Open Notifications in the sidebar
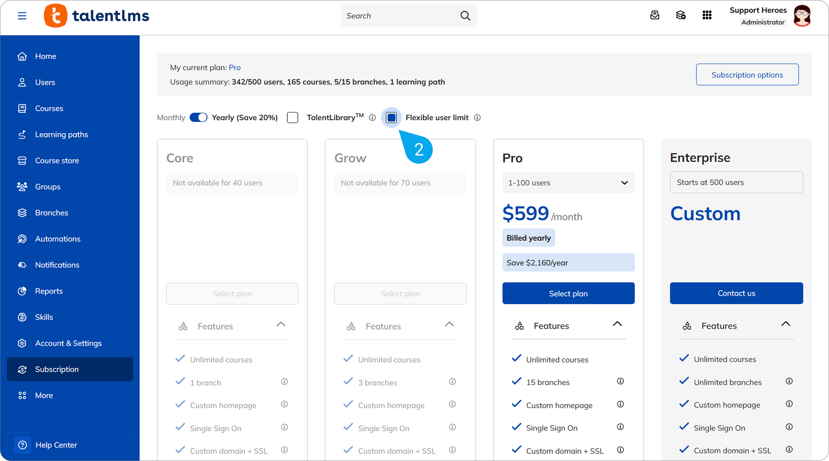This screenshot has height=461, width=829. (70, 265)
